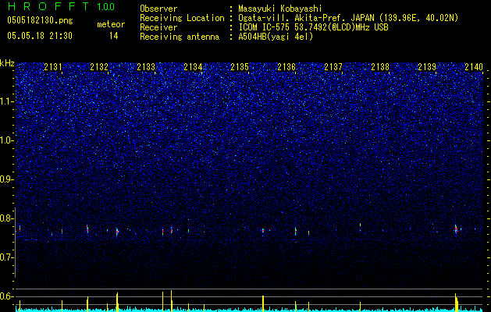Click the meteor echo just before 2140
This screenshot has height=312, width=491.
coord(456,229)
